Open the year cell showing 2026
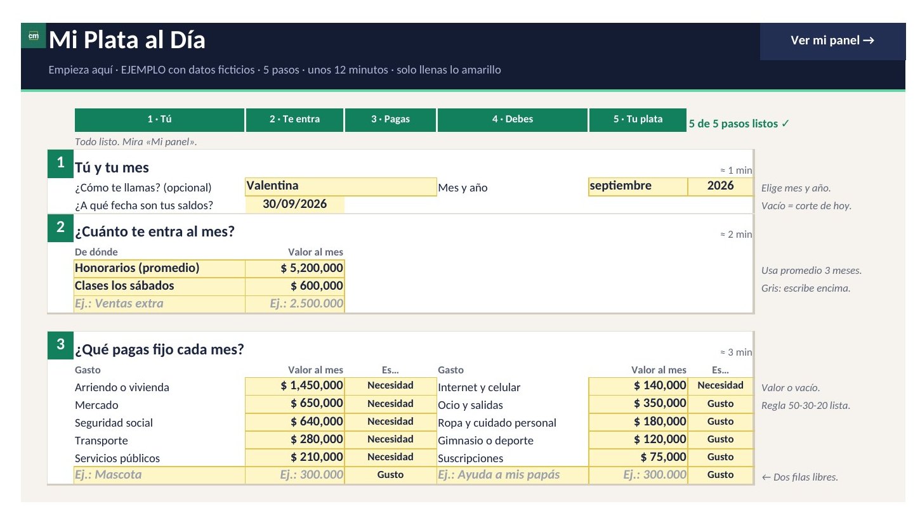The height and width of the screenshot is (523, 920). tap(720, 186)
